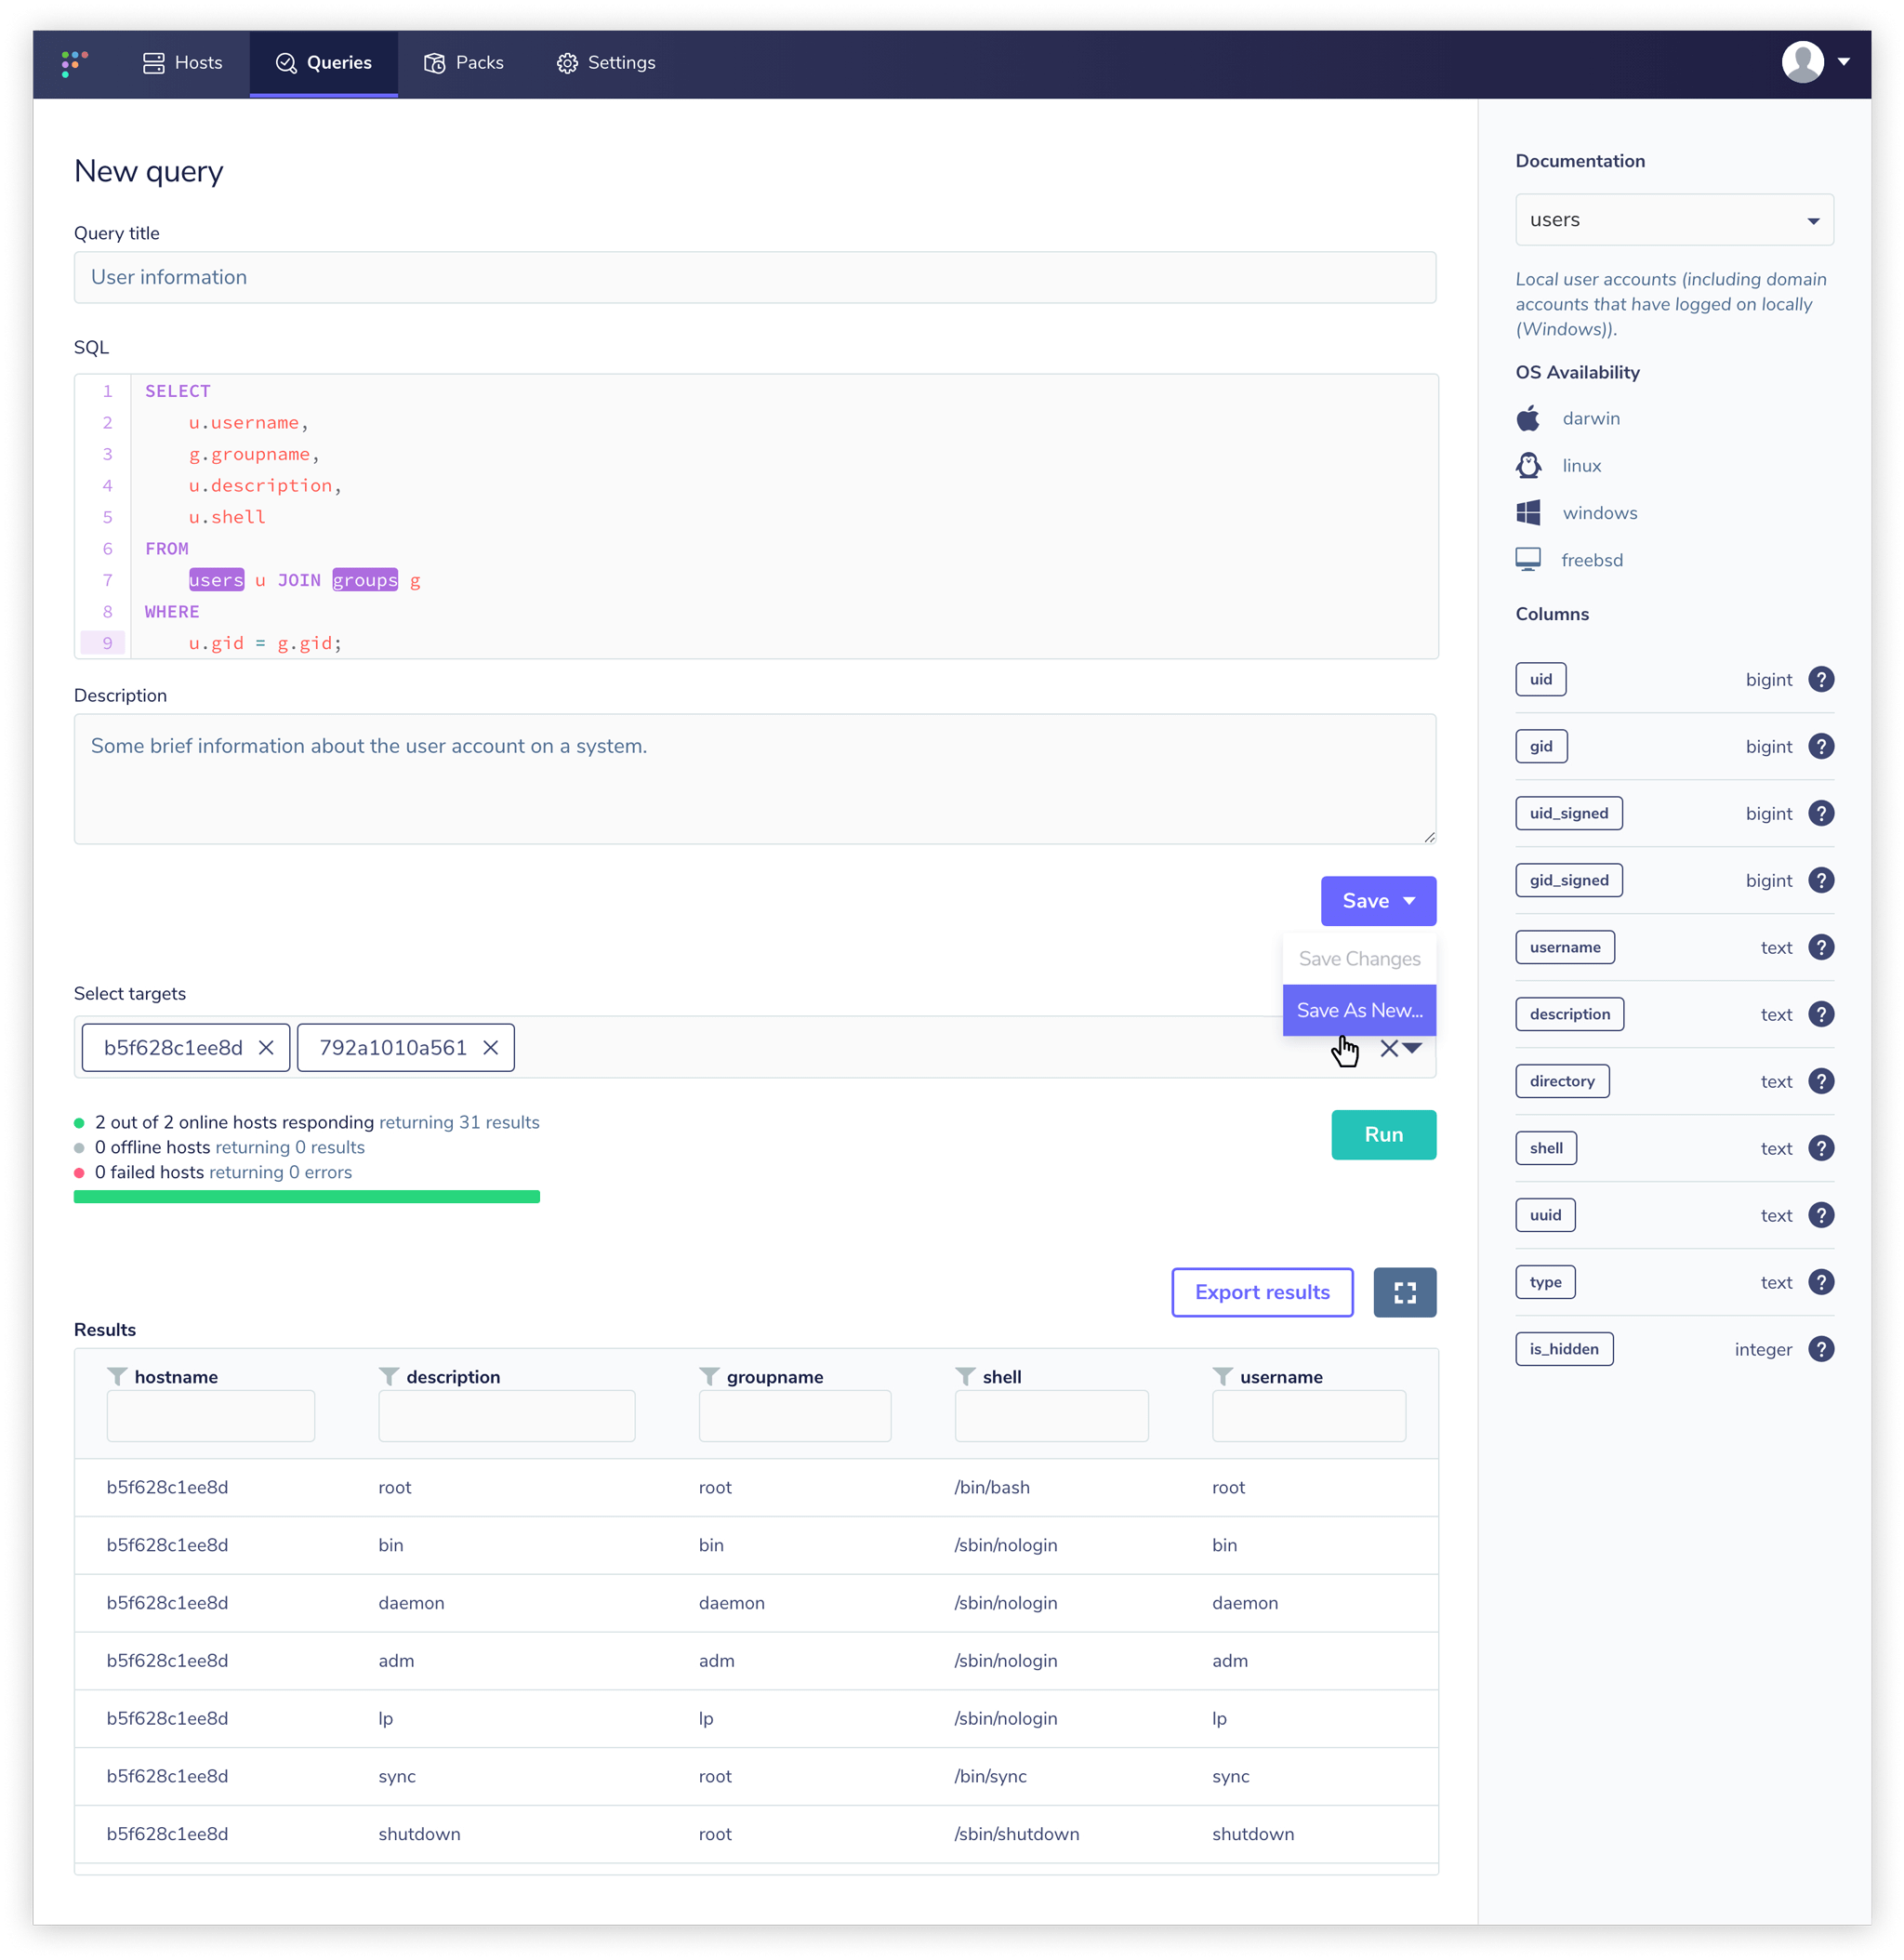Click the Export results button
The width and height of the screenshot is (1904, 1960).
(1262, 1293)
